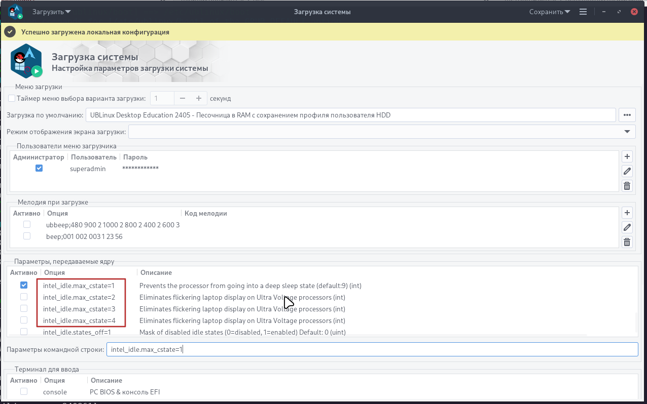This screenshot has height=404, width=647.
Task: Select the beep;001 002 003 melody row
Action: (x=314, y=236)
